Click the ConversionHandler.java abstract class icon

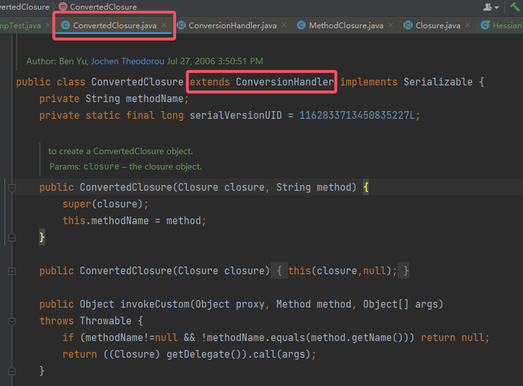181,25
